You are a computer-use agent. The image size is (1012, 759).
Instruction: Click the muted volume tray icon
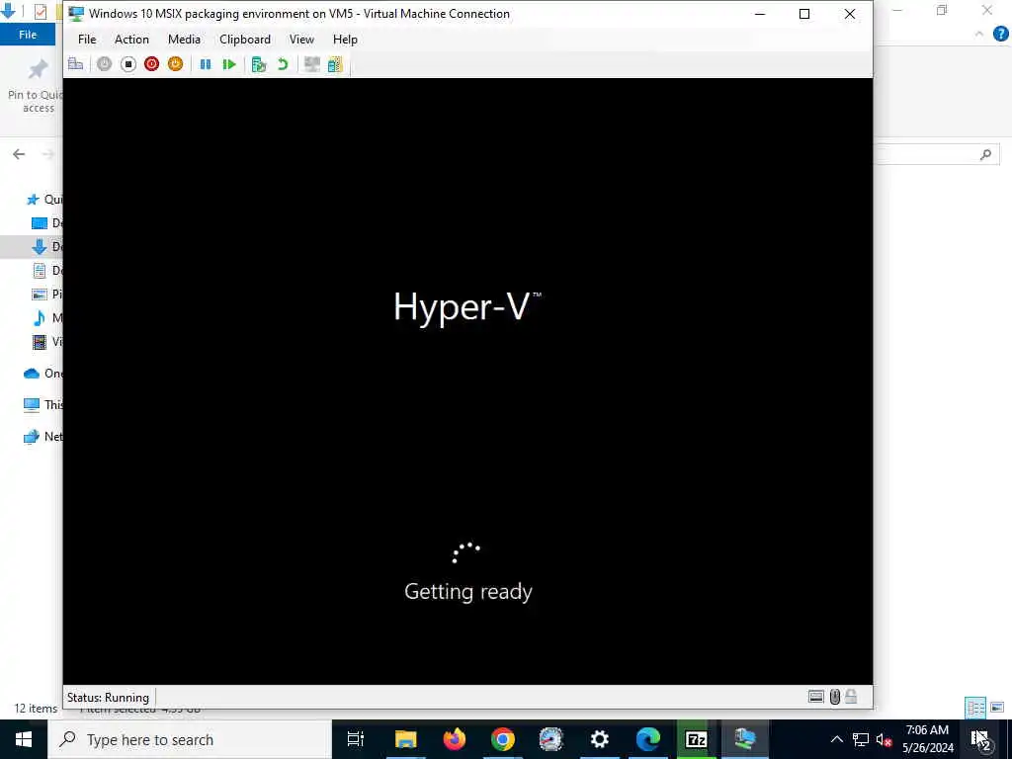pyautogui.click(x=885, y=739)
